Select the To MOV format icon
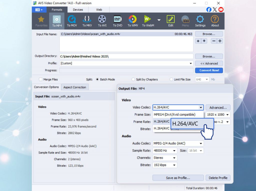This screenshot has width=256, height=191. (72, 19)
